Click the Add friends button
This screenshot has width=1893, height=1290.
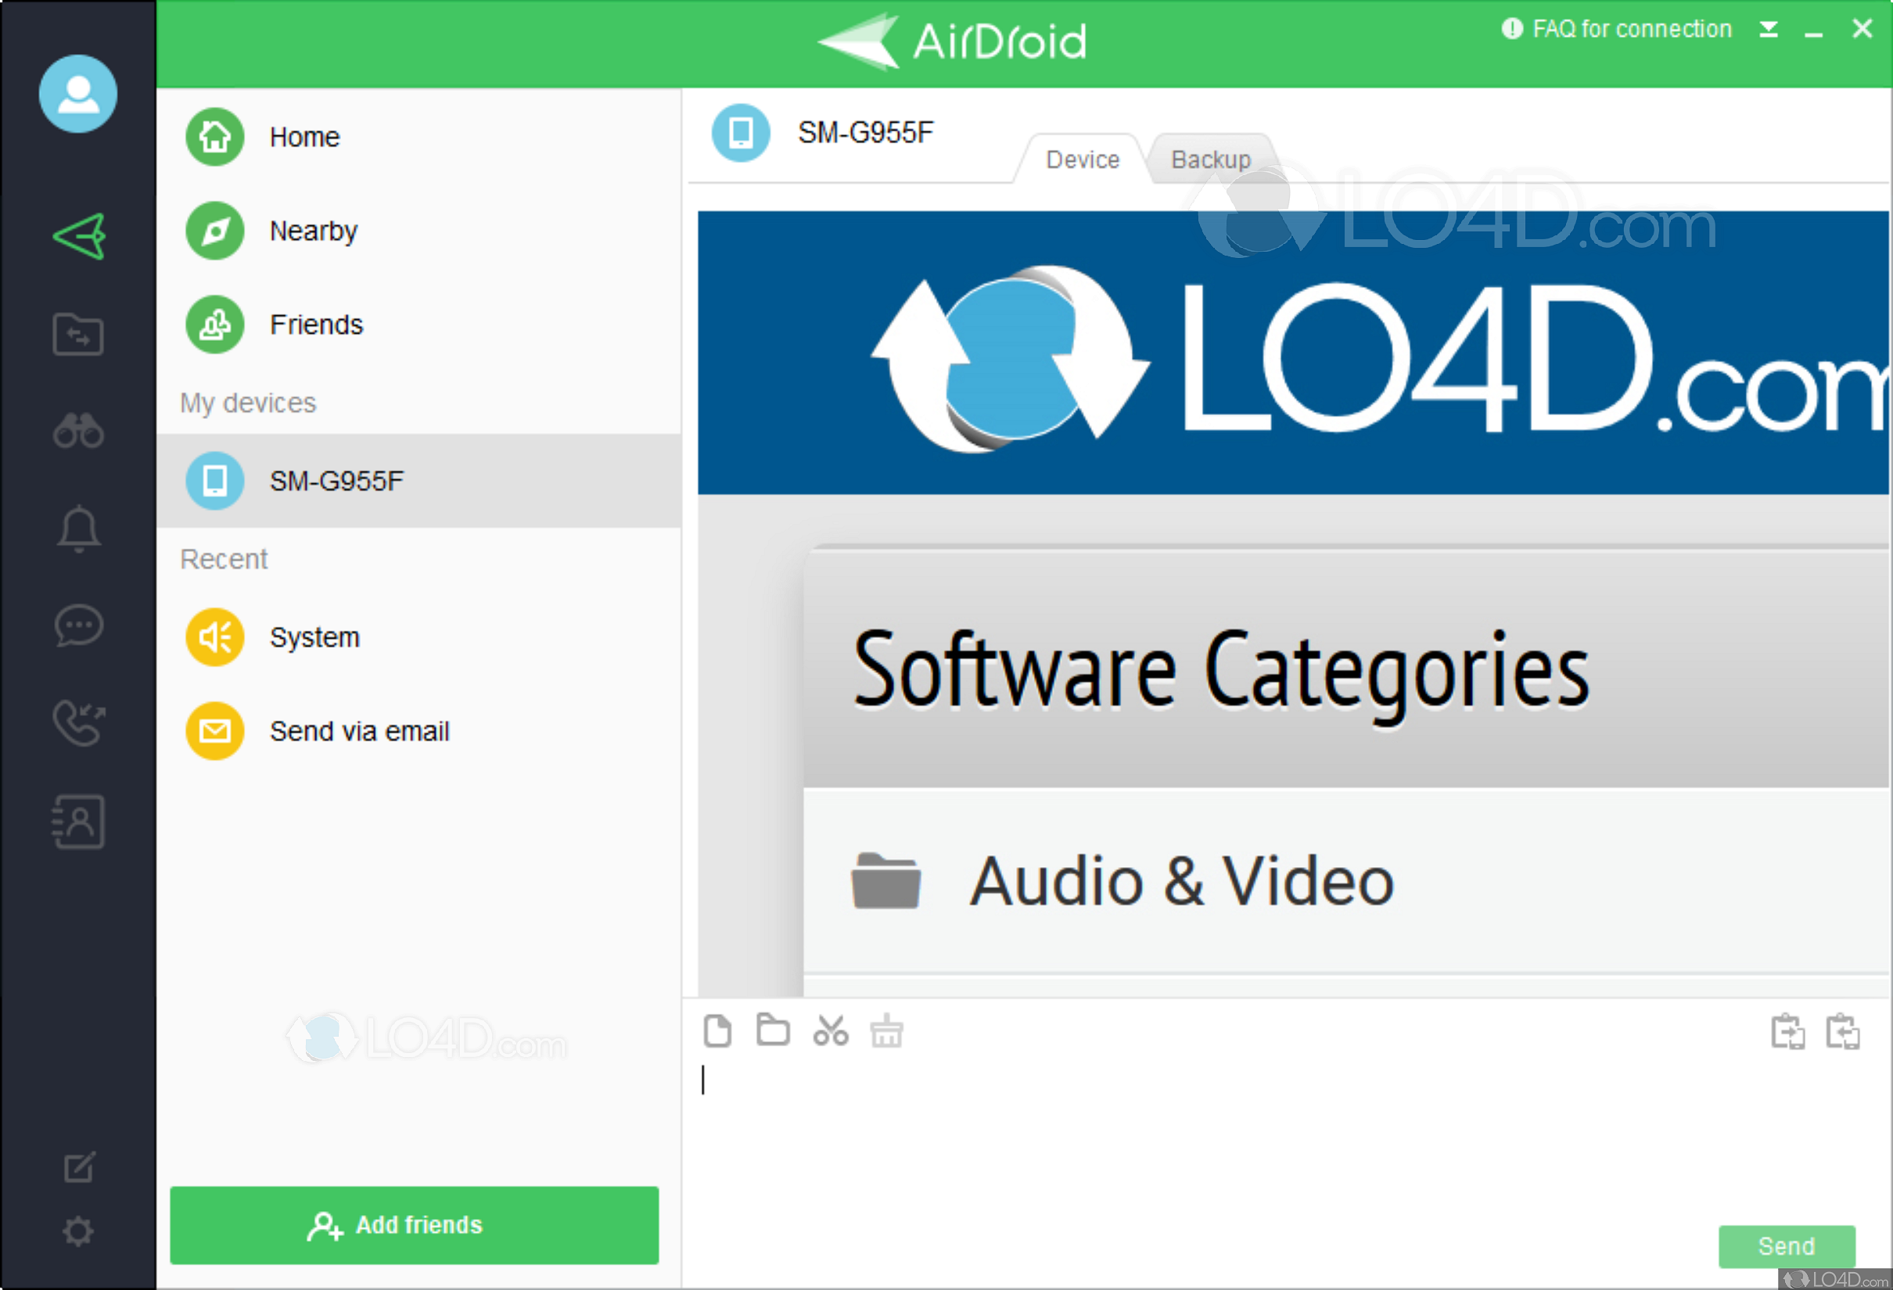point(414,1225)
